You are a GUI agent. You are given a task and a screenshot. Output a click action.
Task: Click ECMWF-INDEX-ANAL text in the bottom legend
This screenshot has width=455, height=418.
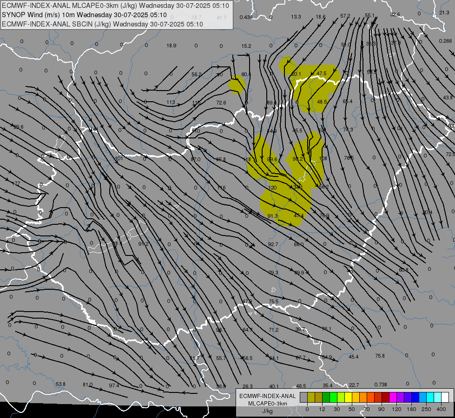tap(268, 396)
